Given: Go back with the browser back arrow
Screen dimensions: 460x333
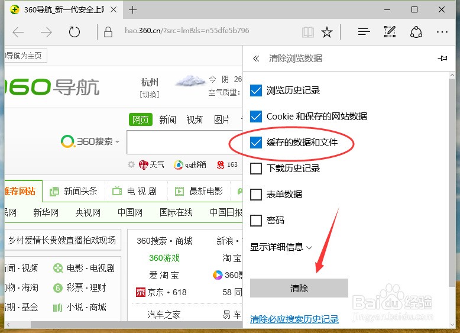Looking at the screenshot, I should tap(18, 33).
